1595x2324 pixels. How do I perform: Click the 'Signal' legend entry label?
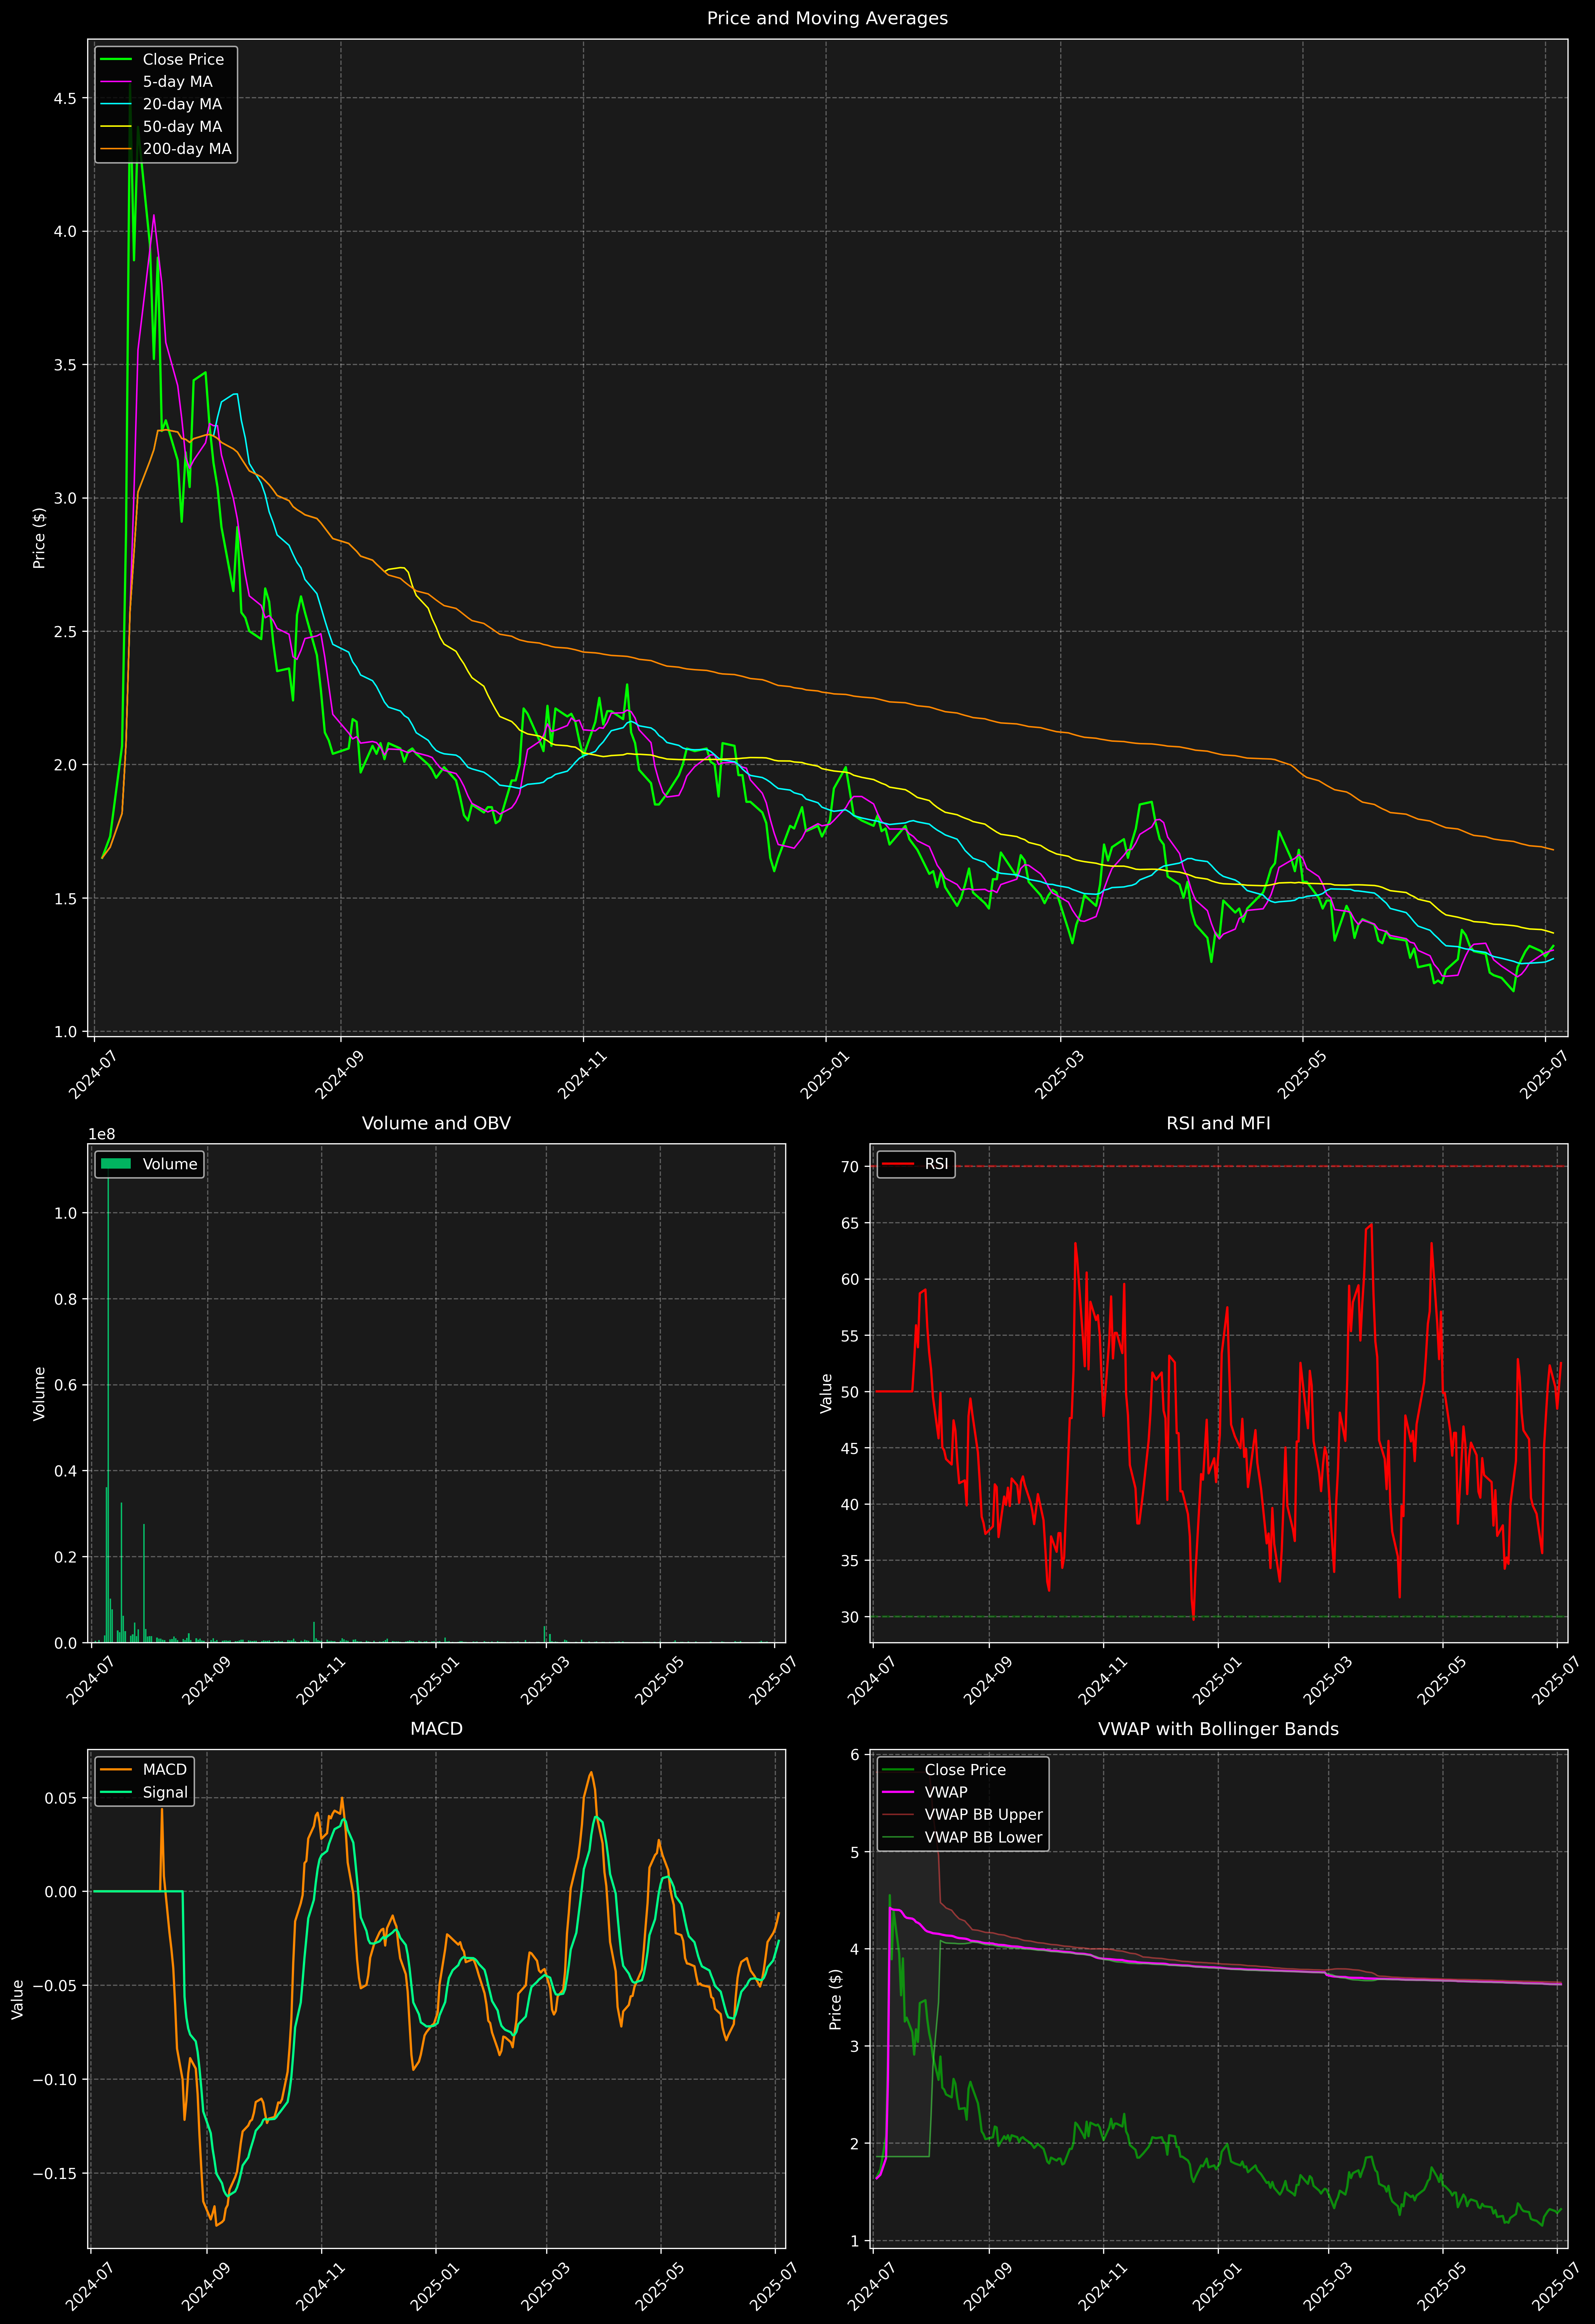(165, 1793)
